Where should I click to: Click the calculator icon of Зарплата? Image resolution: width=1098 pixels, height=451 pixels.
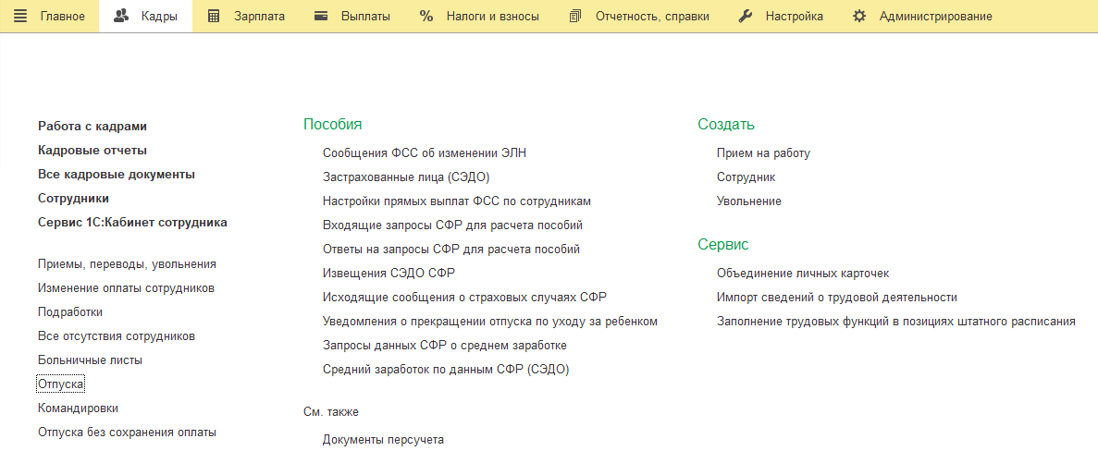(x=215, y=16)
